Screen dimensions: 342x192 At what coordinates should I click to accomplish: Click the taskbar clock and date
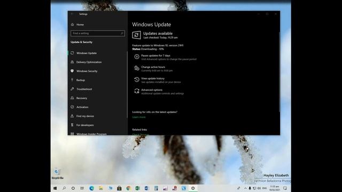click(274, 188)
